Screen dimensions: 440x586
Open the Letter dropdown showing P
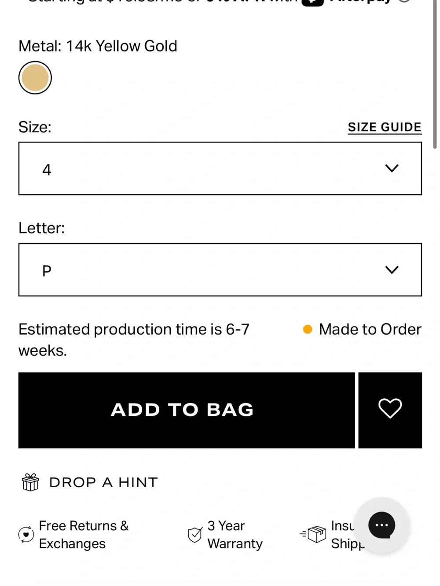tap(220, 269)
